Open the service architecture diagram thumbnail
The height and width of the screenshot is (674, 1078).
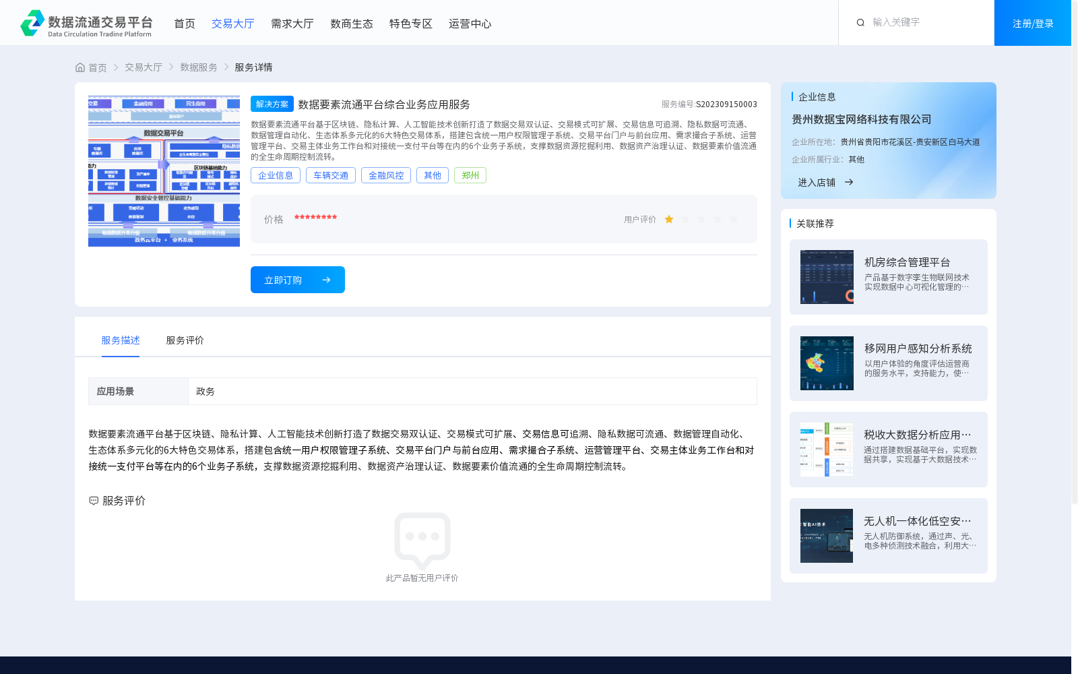tap(164, 171)
